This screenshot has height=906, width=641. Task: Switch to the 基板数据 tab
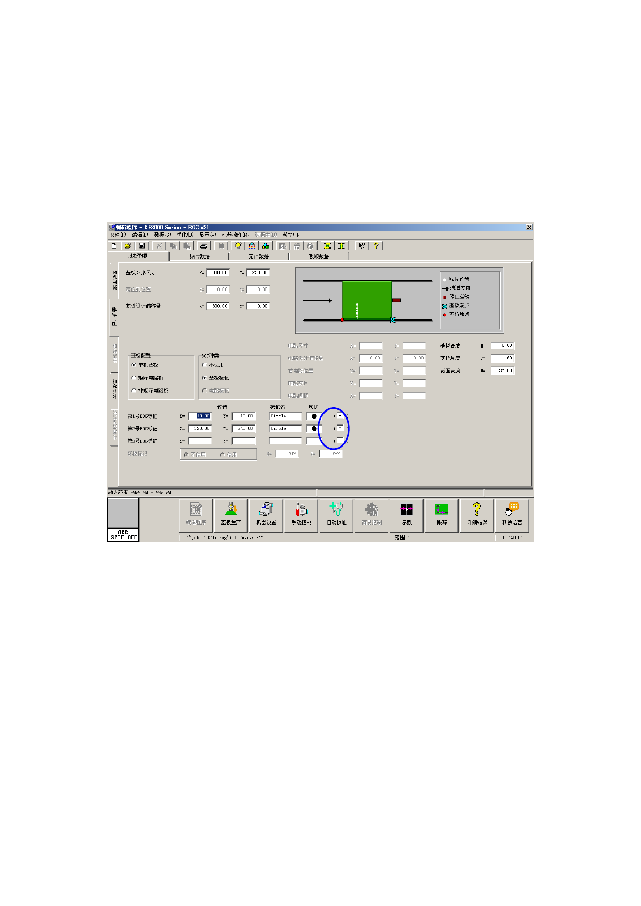[x=138, y=256]
